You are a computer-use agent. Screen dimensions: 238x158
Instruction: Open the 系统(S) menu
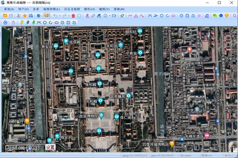(9, 9)
